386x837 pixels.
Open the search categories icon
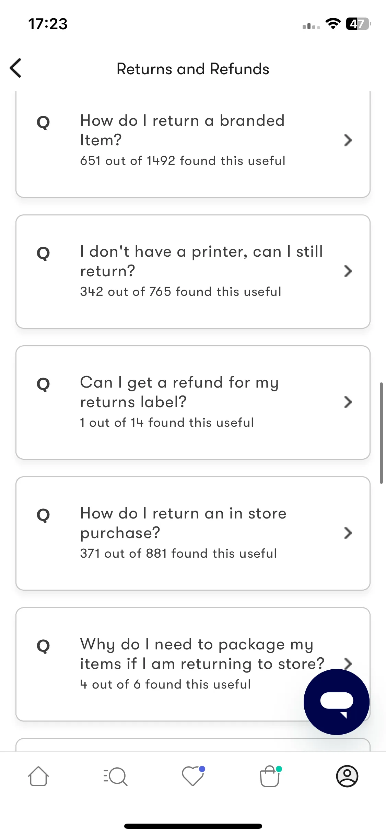[x=115, y=776]
